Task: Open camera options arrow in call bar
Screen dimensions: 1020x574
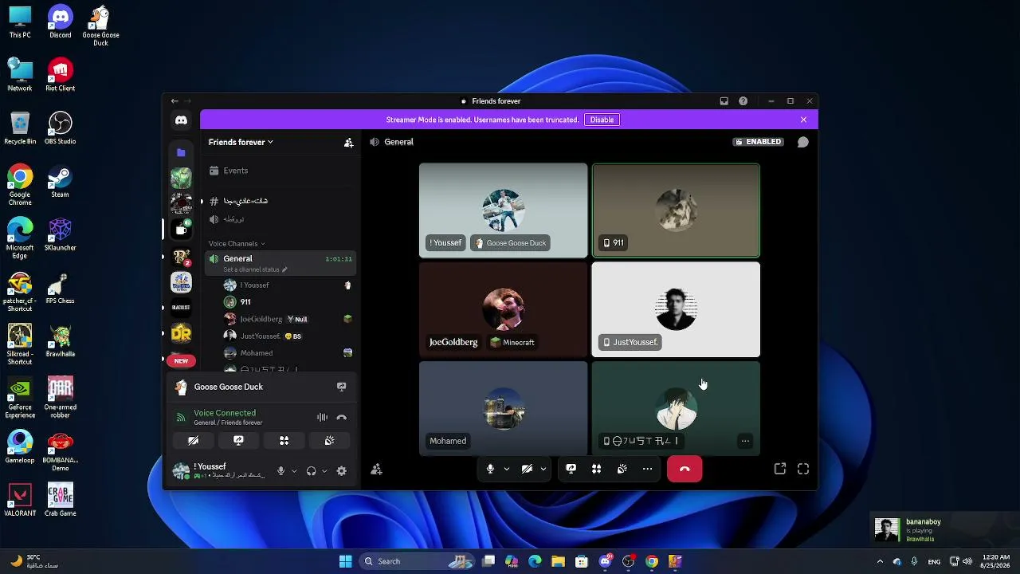Action: (x=543, y=469)
